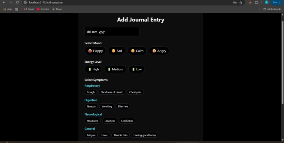Click the Select Mood label
284x143 pixels.
click(93, 43)
